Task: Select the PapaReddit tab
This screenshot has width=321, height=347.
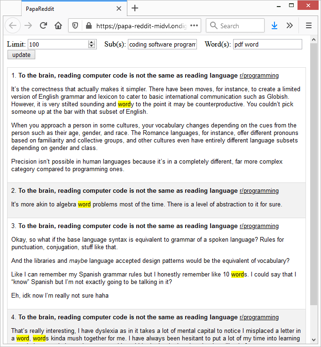Action: 74,8
